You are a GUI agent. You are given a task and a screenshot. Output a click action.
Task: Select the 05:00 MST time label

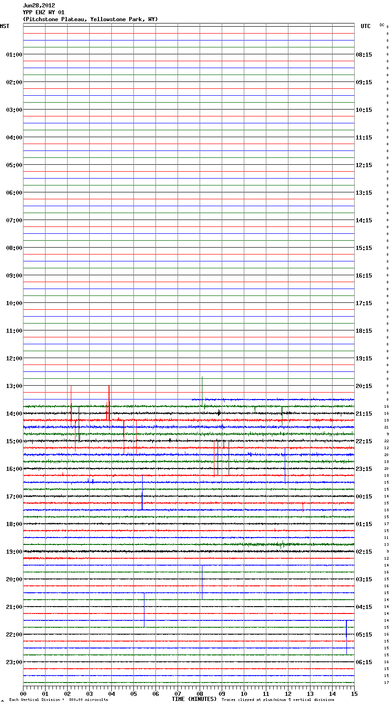point(14,165)
